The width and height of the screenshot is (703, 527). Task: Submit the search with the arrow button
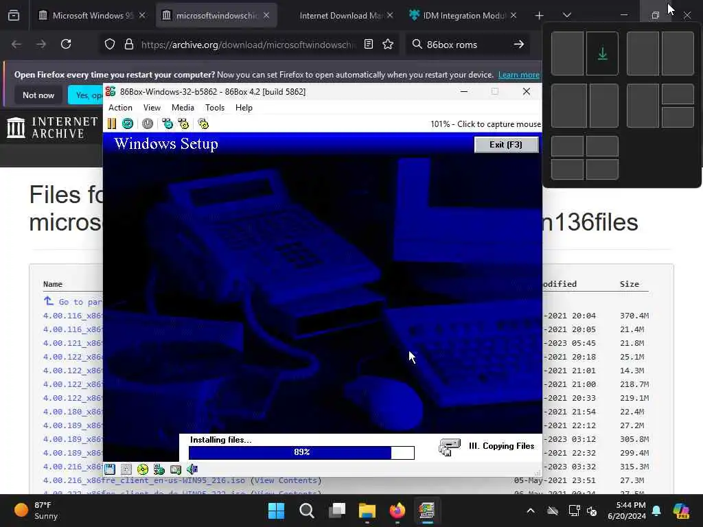coord(519,44)
